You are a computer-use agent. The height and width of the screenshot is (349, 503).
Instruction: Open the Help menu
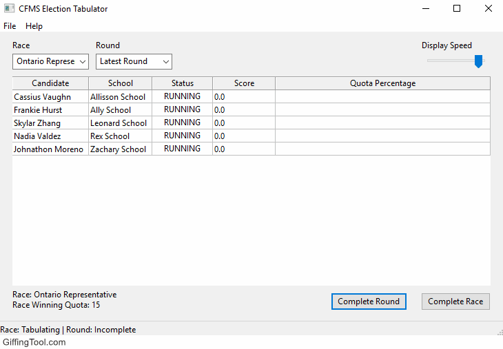(34, 26)
